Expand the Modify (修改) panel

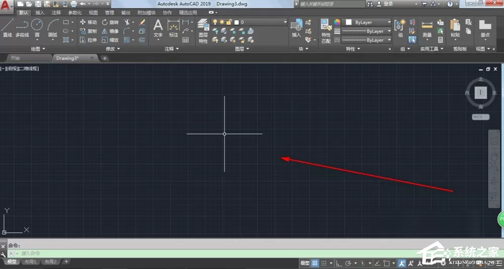point(113,49)
